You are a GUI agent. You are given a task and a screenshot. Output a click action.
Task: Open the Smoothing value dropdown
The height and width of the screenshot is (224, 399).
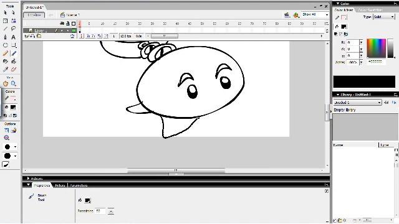point(111,211)
